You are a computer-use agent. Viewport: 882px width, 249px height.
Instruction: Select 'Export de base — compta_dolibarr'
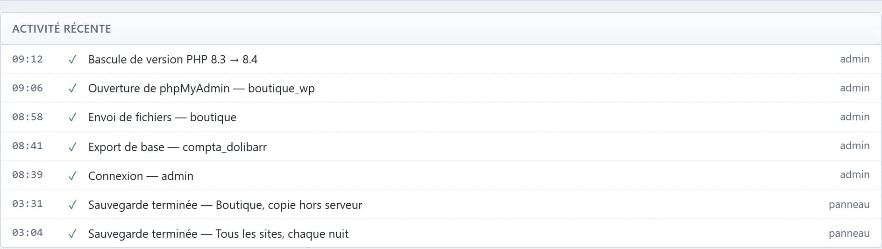click(178, 147)
